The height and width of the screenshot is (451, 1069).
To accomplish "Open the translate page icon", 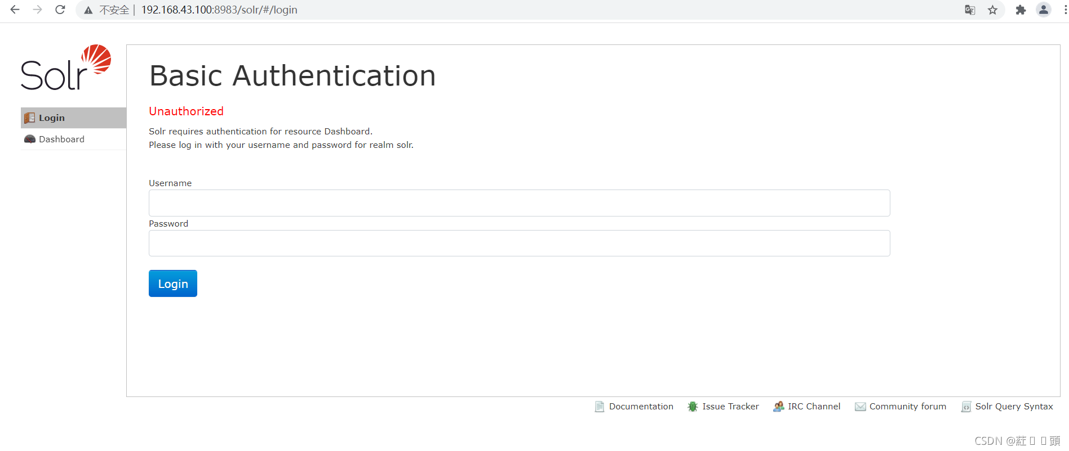I will coord(970,10).
